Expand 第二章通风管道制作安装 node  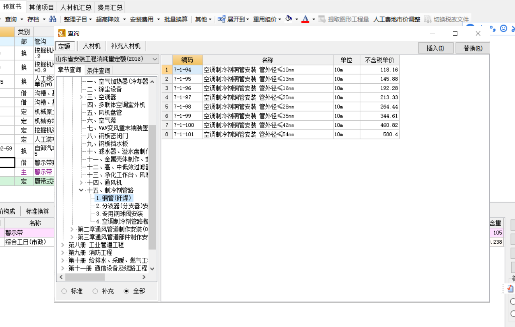tap(72, 229)
